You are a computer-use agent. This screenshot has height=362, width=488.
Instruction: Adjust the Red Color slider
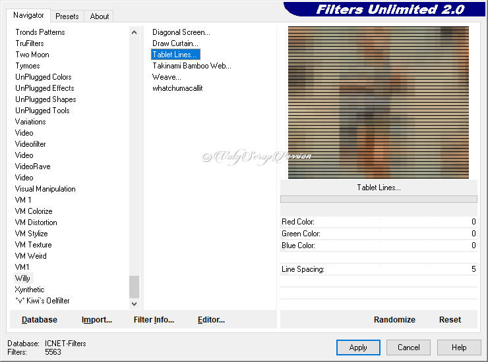pyautogui.click(x=379, y=222)
